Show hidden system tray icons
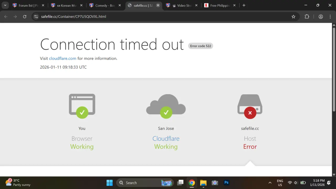Image resolution: width=336 pixels, height=189 pixels. tap(270, 183)
